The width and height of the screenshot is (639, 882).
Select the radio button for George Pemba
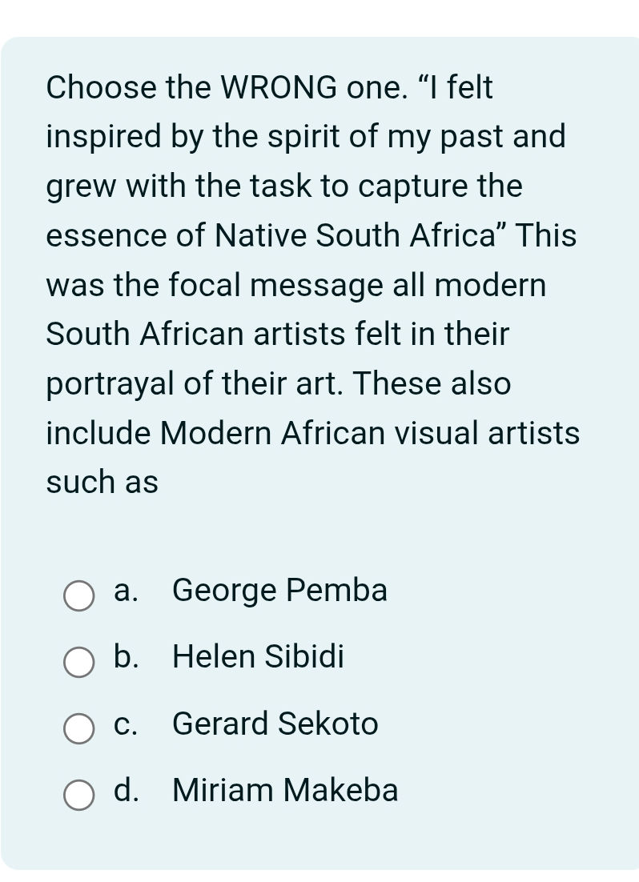click(x=78, y=595)
